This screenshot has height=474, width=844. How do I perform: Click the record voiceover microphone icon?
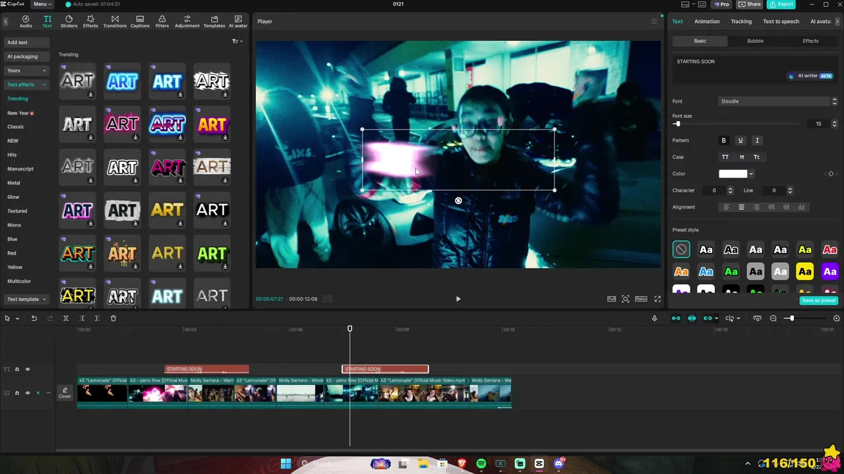[x=654, y=318]
